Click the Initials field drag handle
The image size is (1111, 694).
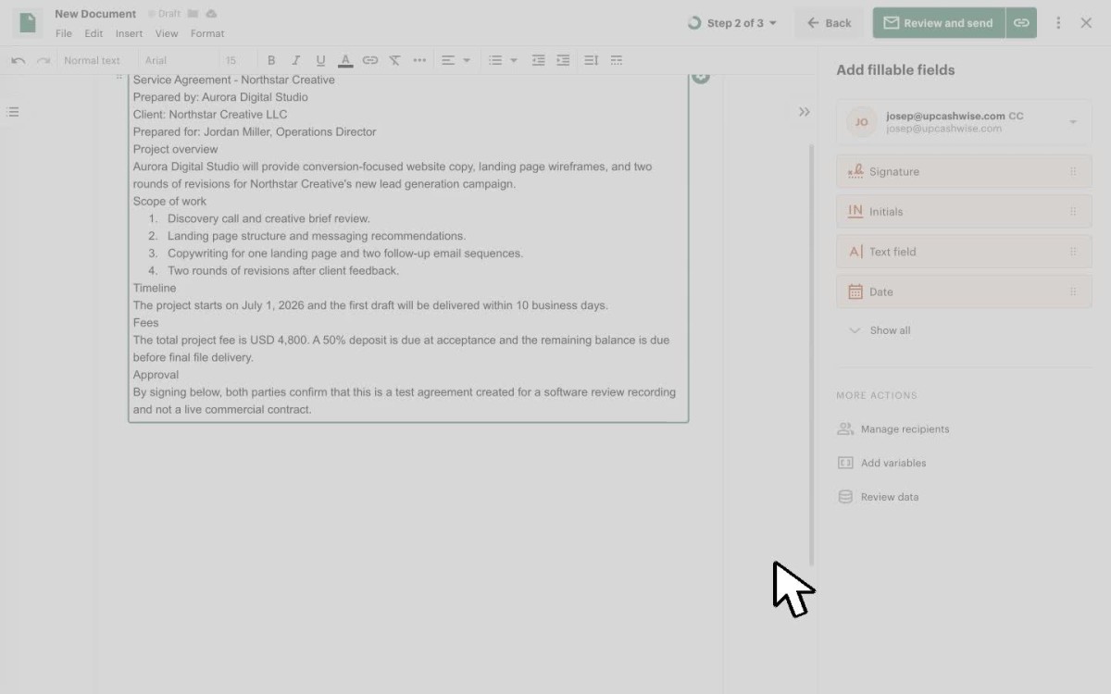coord(1073,212)
